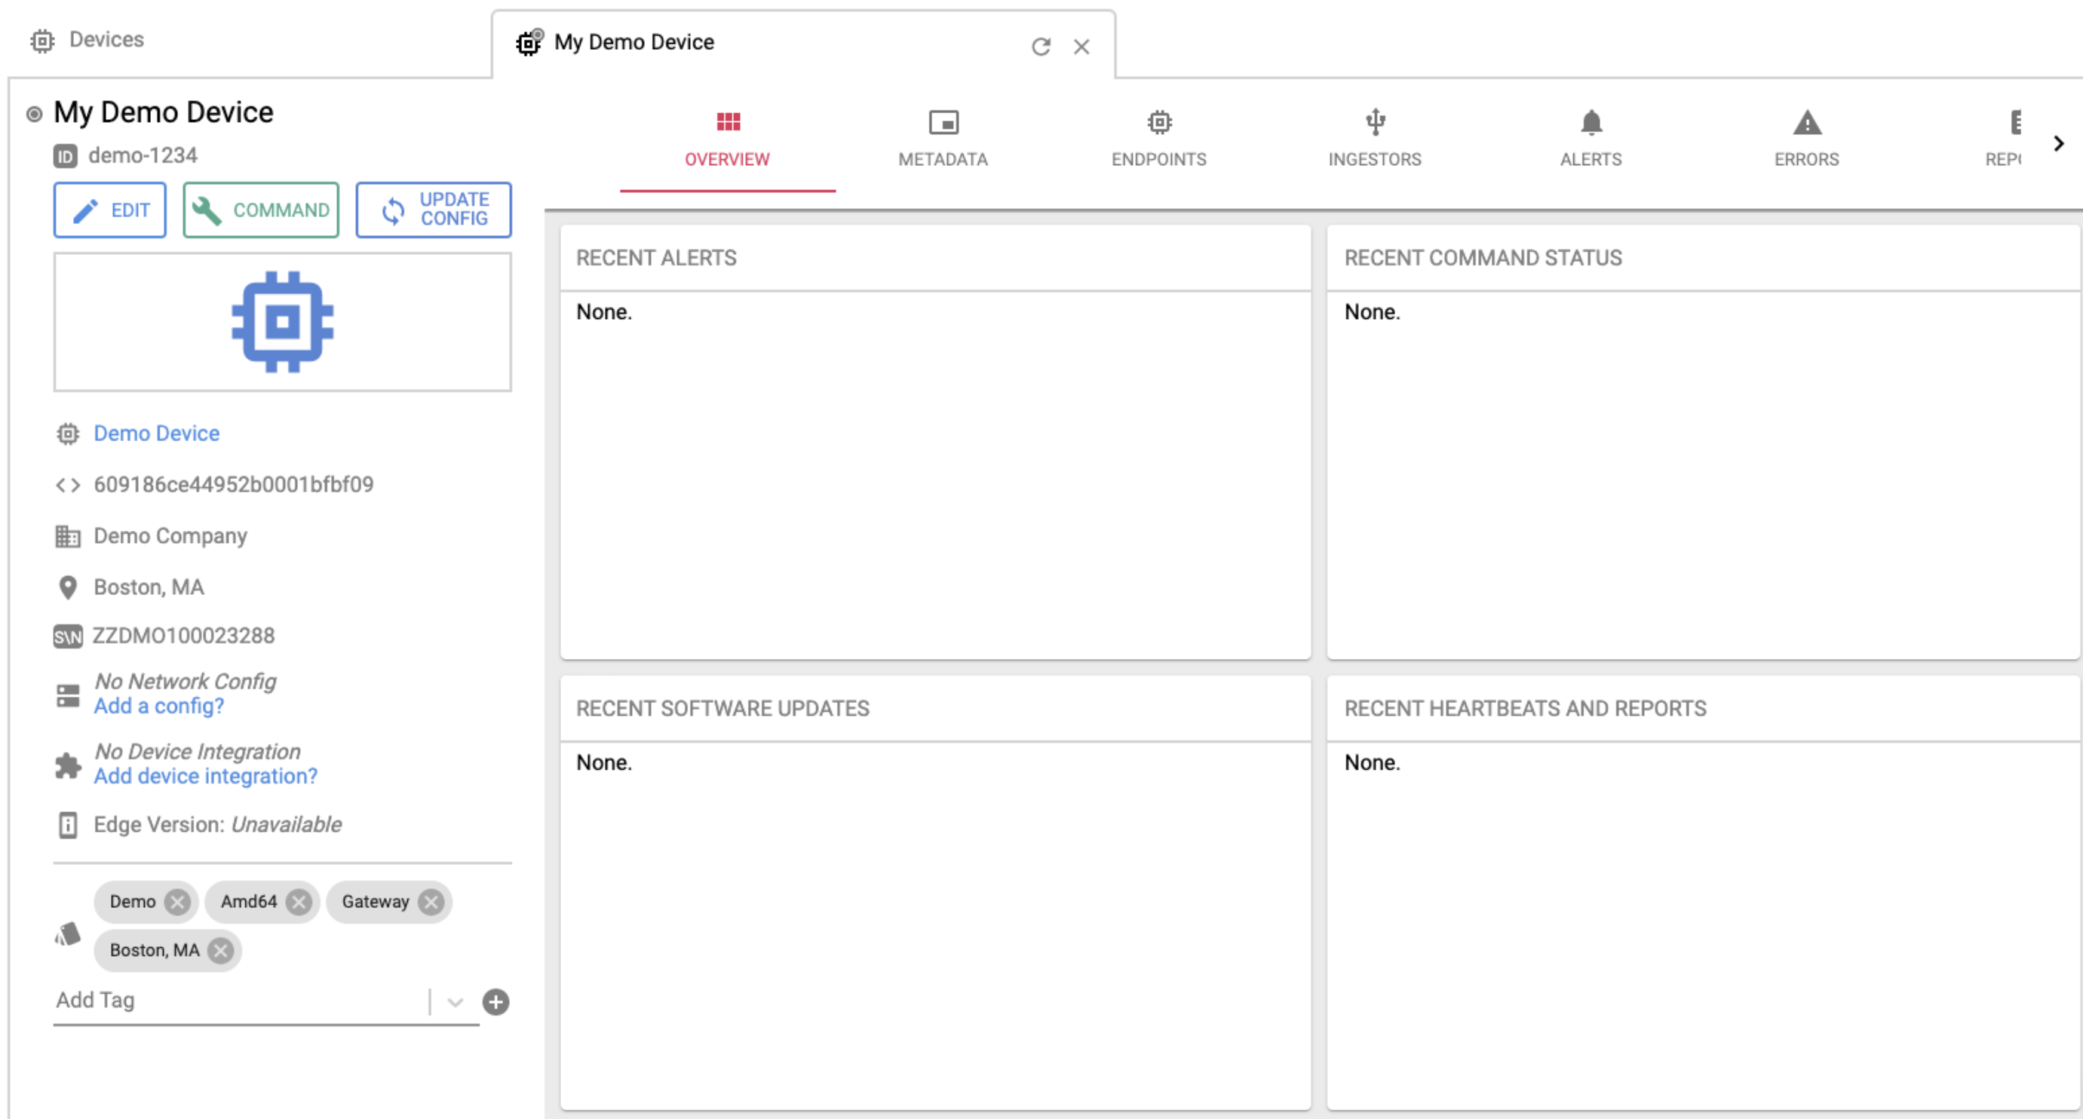Click the Command button
2083x1119 pixels.
(x=260, y=210)
